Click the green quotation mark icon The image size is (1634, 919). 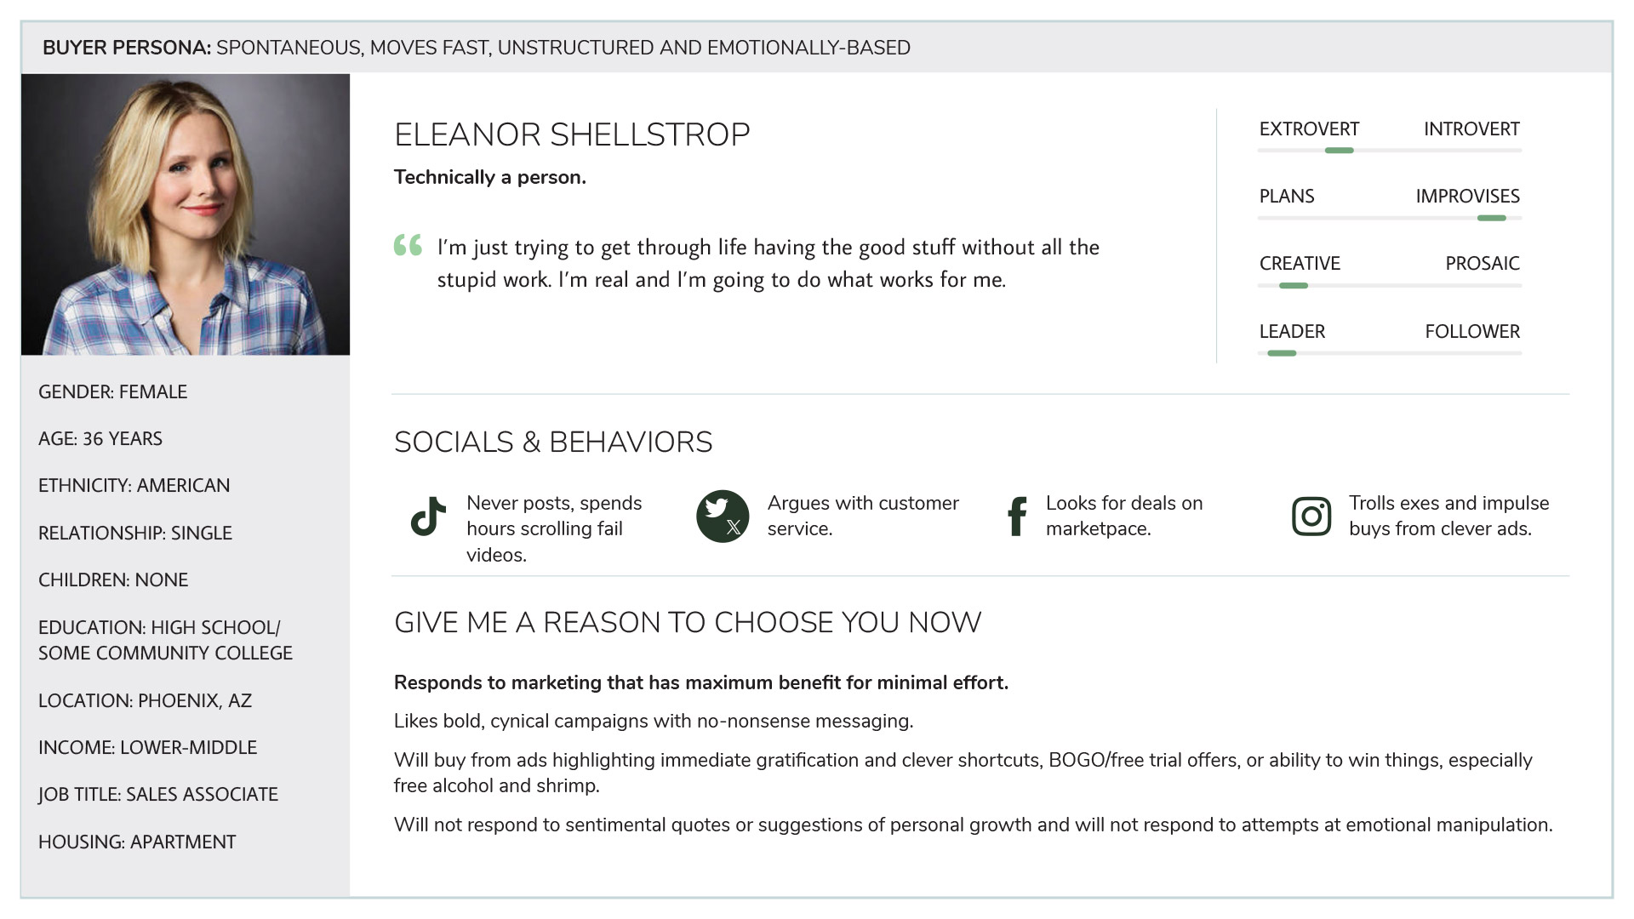[408, 245]
